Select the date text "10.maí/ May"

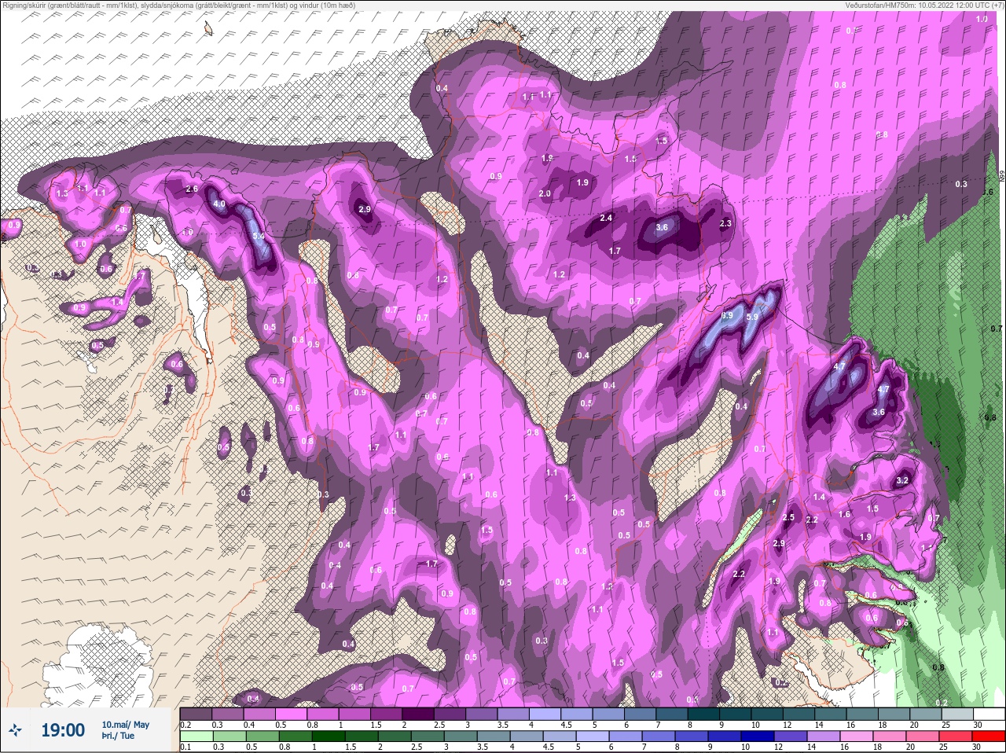pyautogui.click(x=125, y=725)
